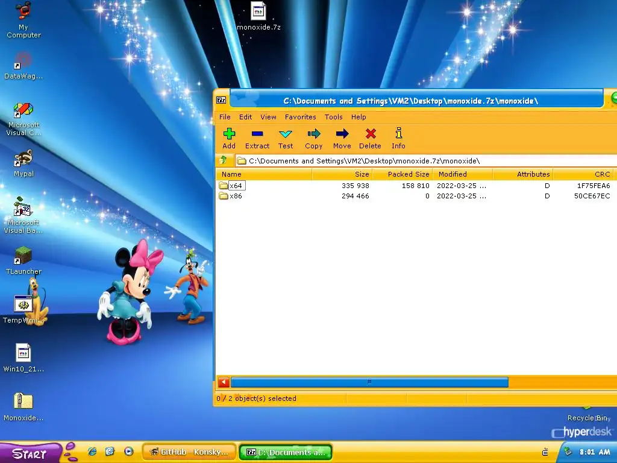This screenshot has height=463, width=617.
Task: Click the Add toolbar icon in 7-Zip
Action: pyautogui.click(x=229, y=139)
